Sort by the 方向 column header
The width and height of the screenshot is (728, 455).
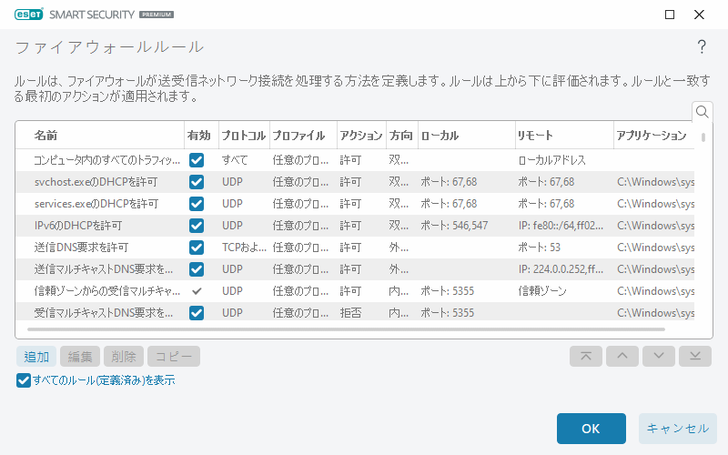click(x=402, y=135)
